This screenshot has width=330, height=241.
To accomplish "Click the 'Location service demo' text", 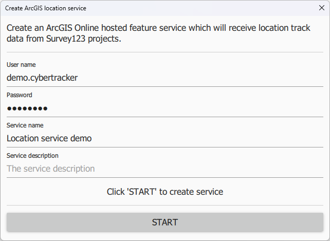I will pos(49,138).
